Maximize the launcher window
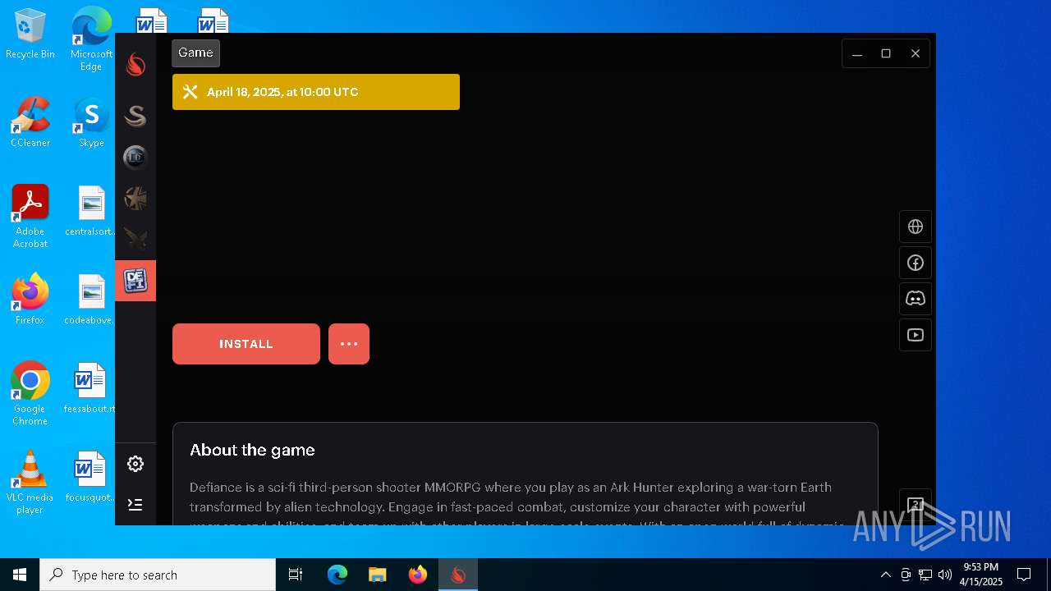Image resolution: width=1051 pixels, height=591 pixels. [x=886, y=53]
